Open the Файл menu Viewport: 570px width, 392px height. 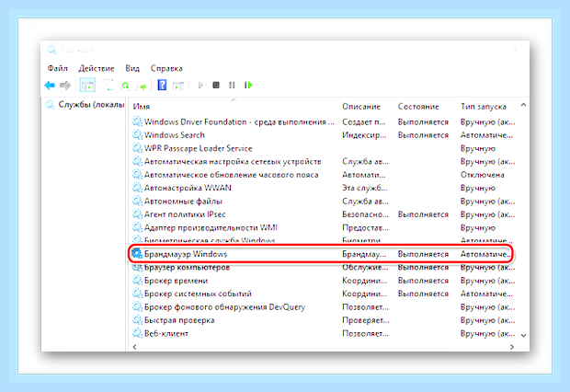tap(57, 68)
